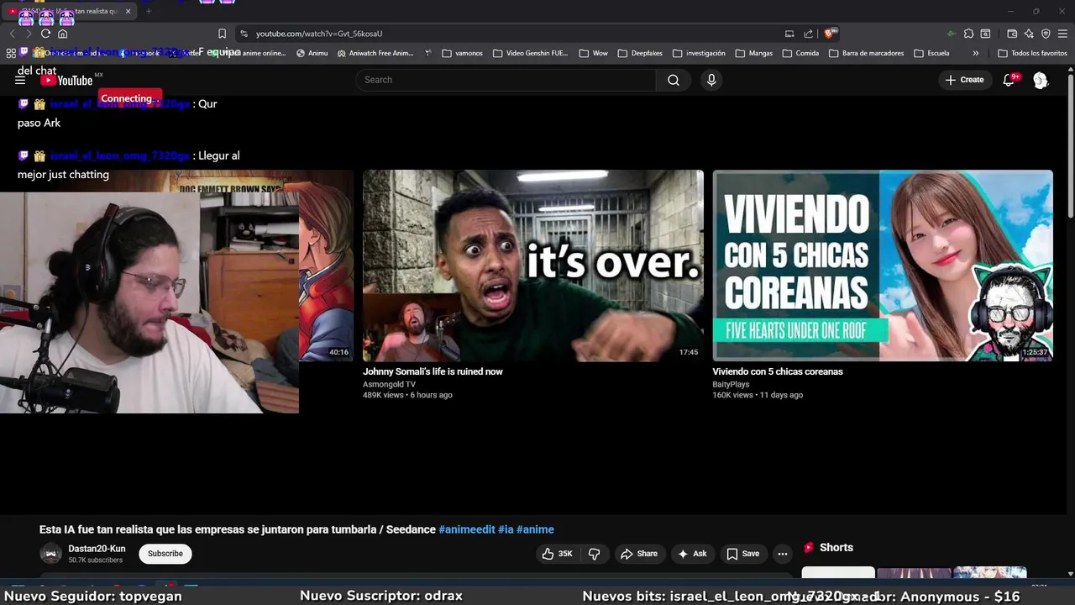Open the Comida bookmarks folder
Image resolution: width=1075 pixels, height=605 pixels.
[x=800, y=53]
